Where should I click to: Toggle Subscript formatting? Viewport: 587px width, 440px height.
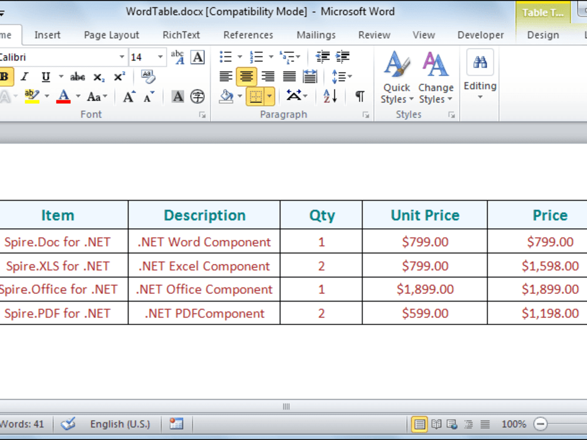click(99, 77)
